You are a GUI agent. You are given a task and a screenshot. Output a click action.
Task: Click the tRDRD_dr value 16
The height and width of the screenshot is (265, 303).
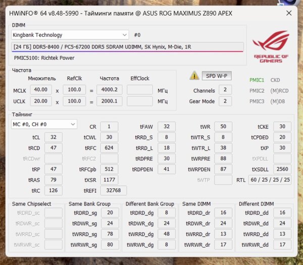[x=223, y=213]
